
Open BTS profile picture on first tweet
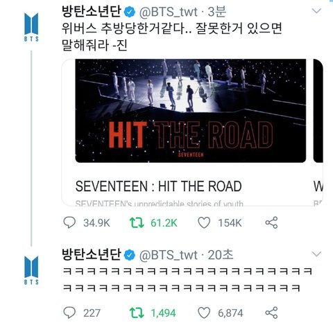[x=31, y=27]
